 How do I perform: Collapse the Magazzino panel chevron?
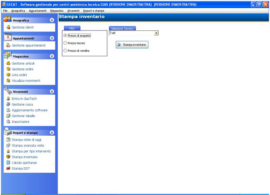52,56
